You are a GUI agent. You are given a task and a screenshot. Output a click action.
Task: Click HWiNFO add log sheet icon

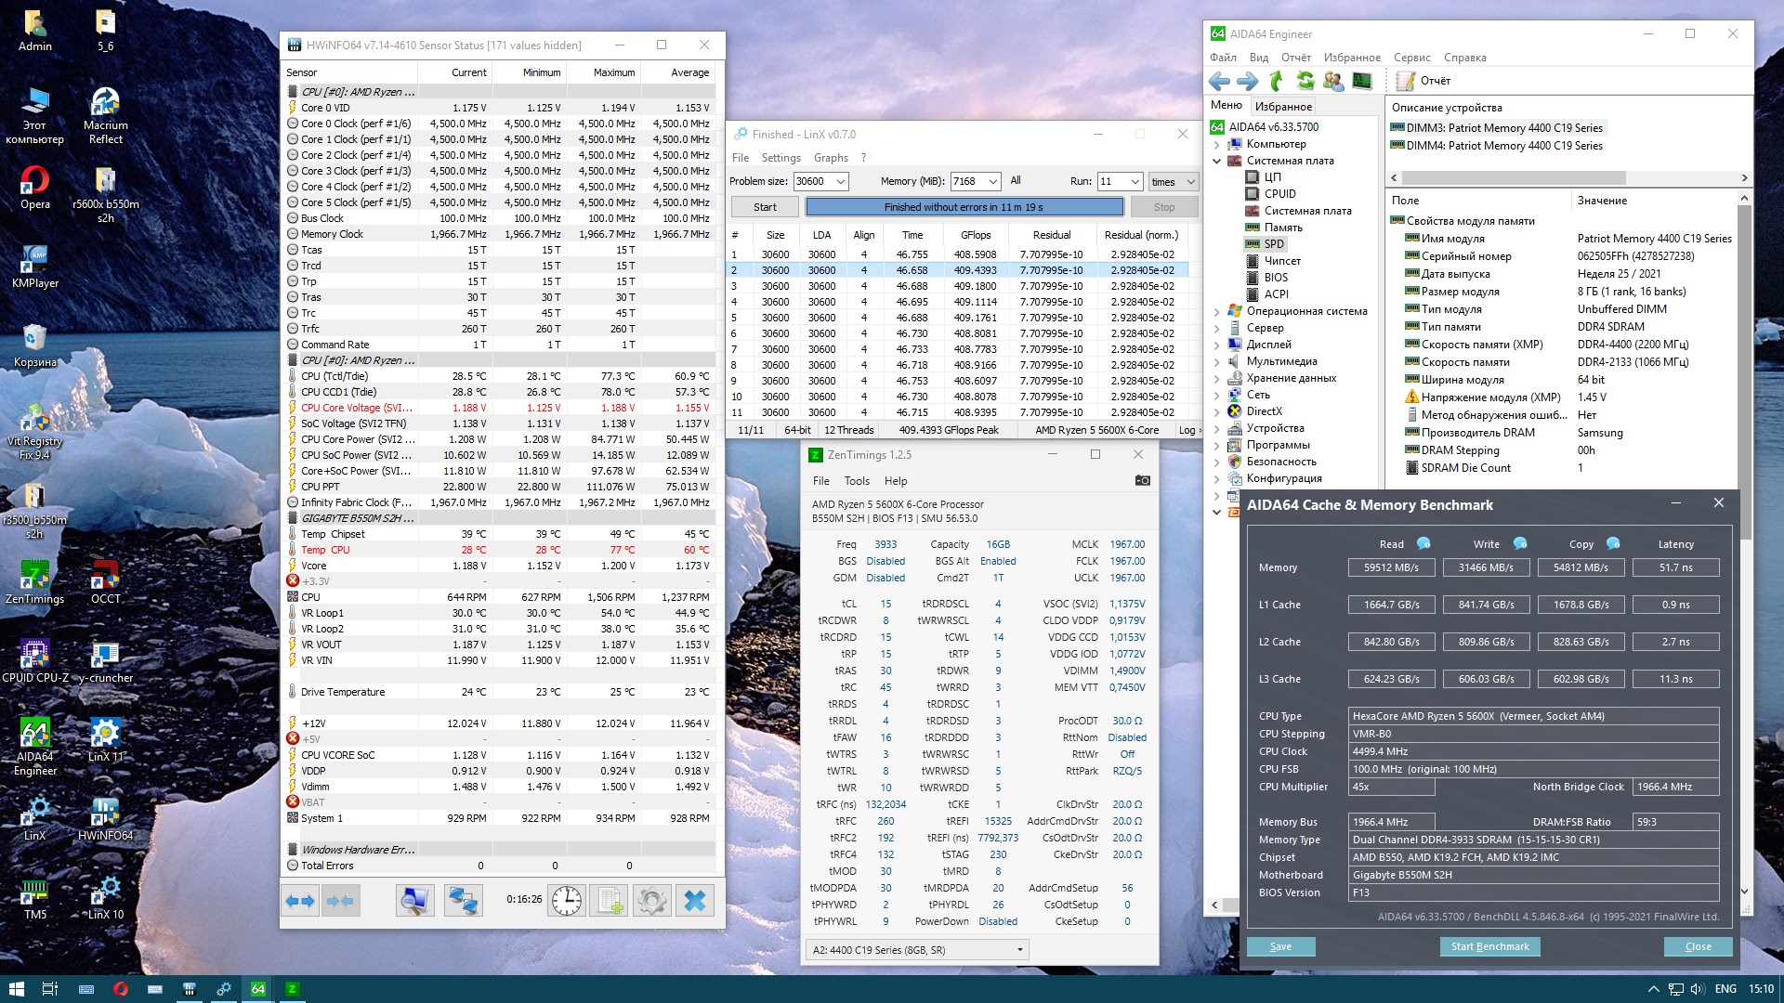pos(610,900)
